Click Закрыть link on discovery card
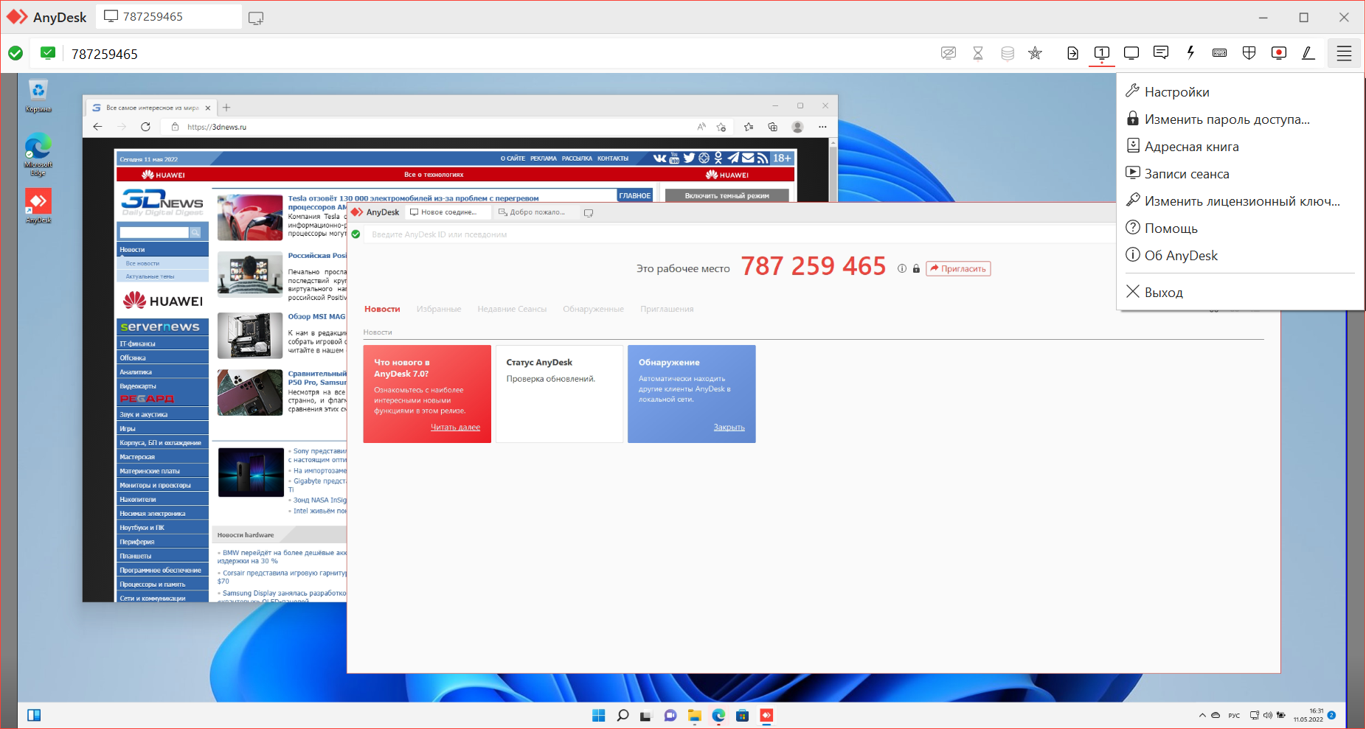The image size is (1366, 729). coord(729,428)
